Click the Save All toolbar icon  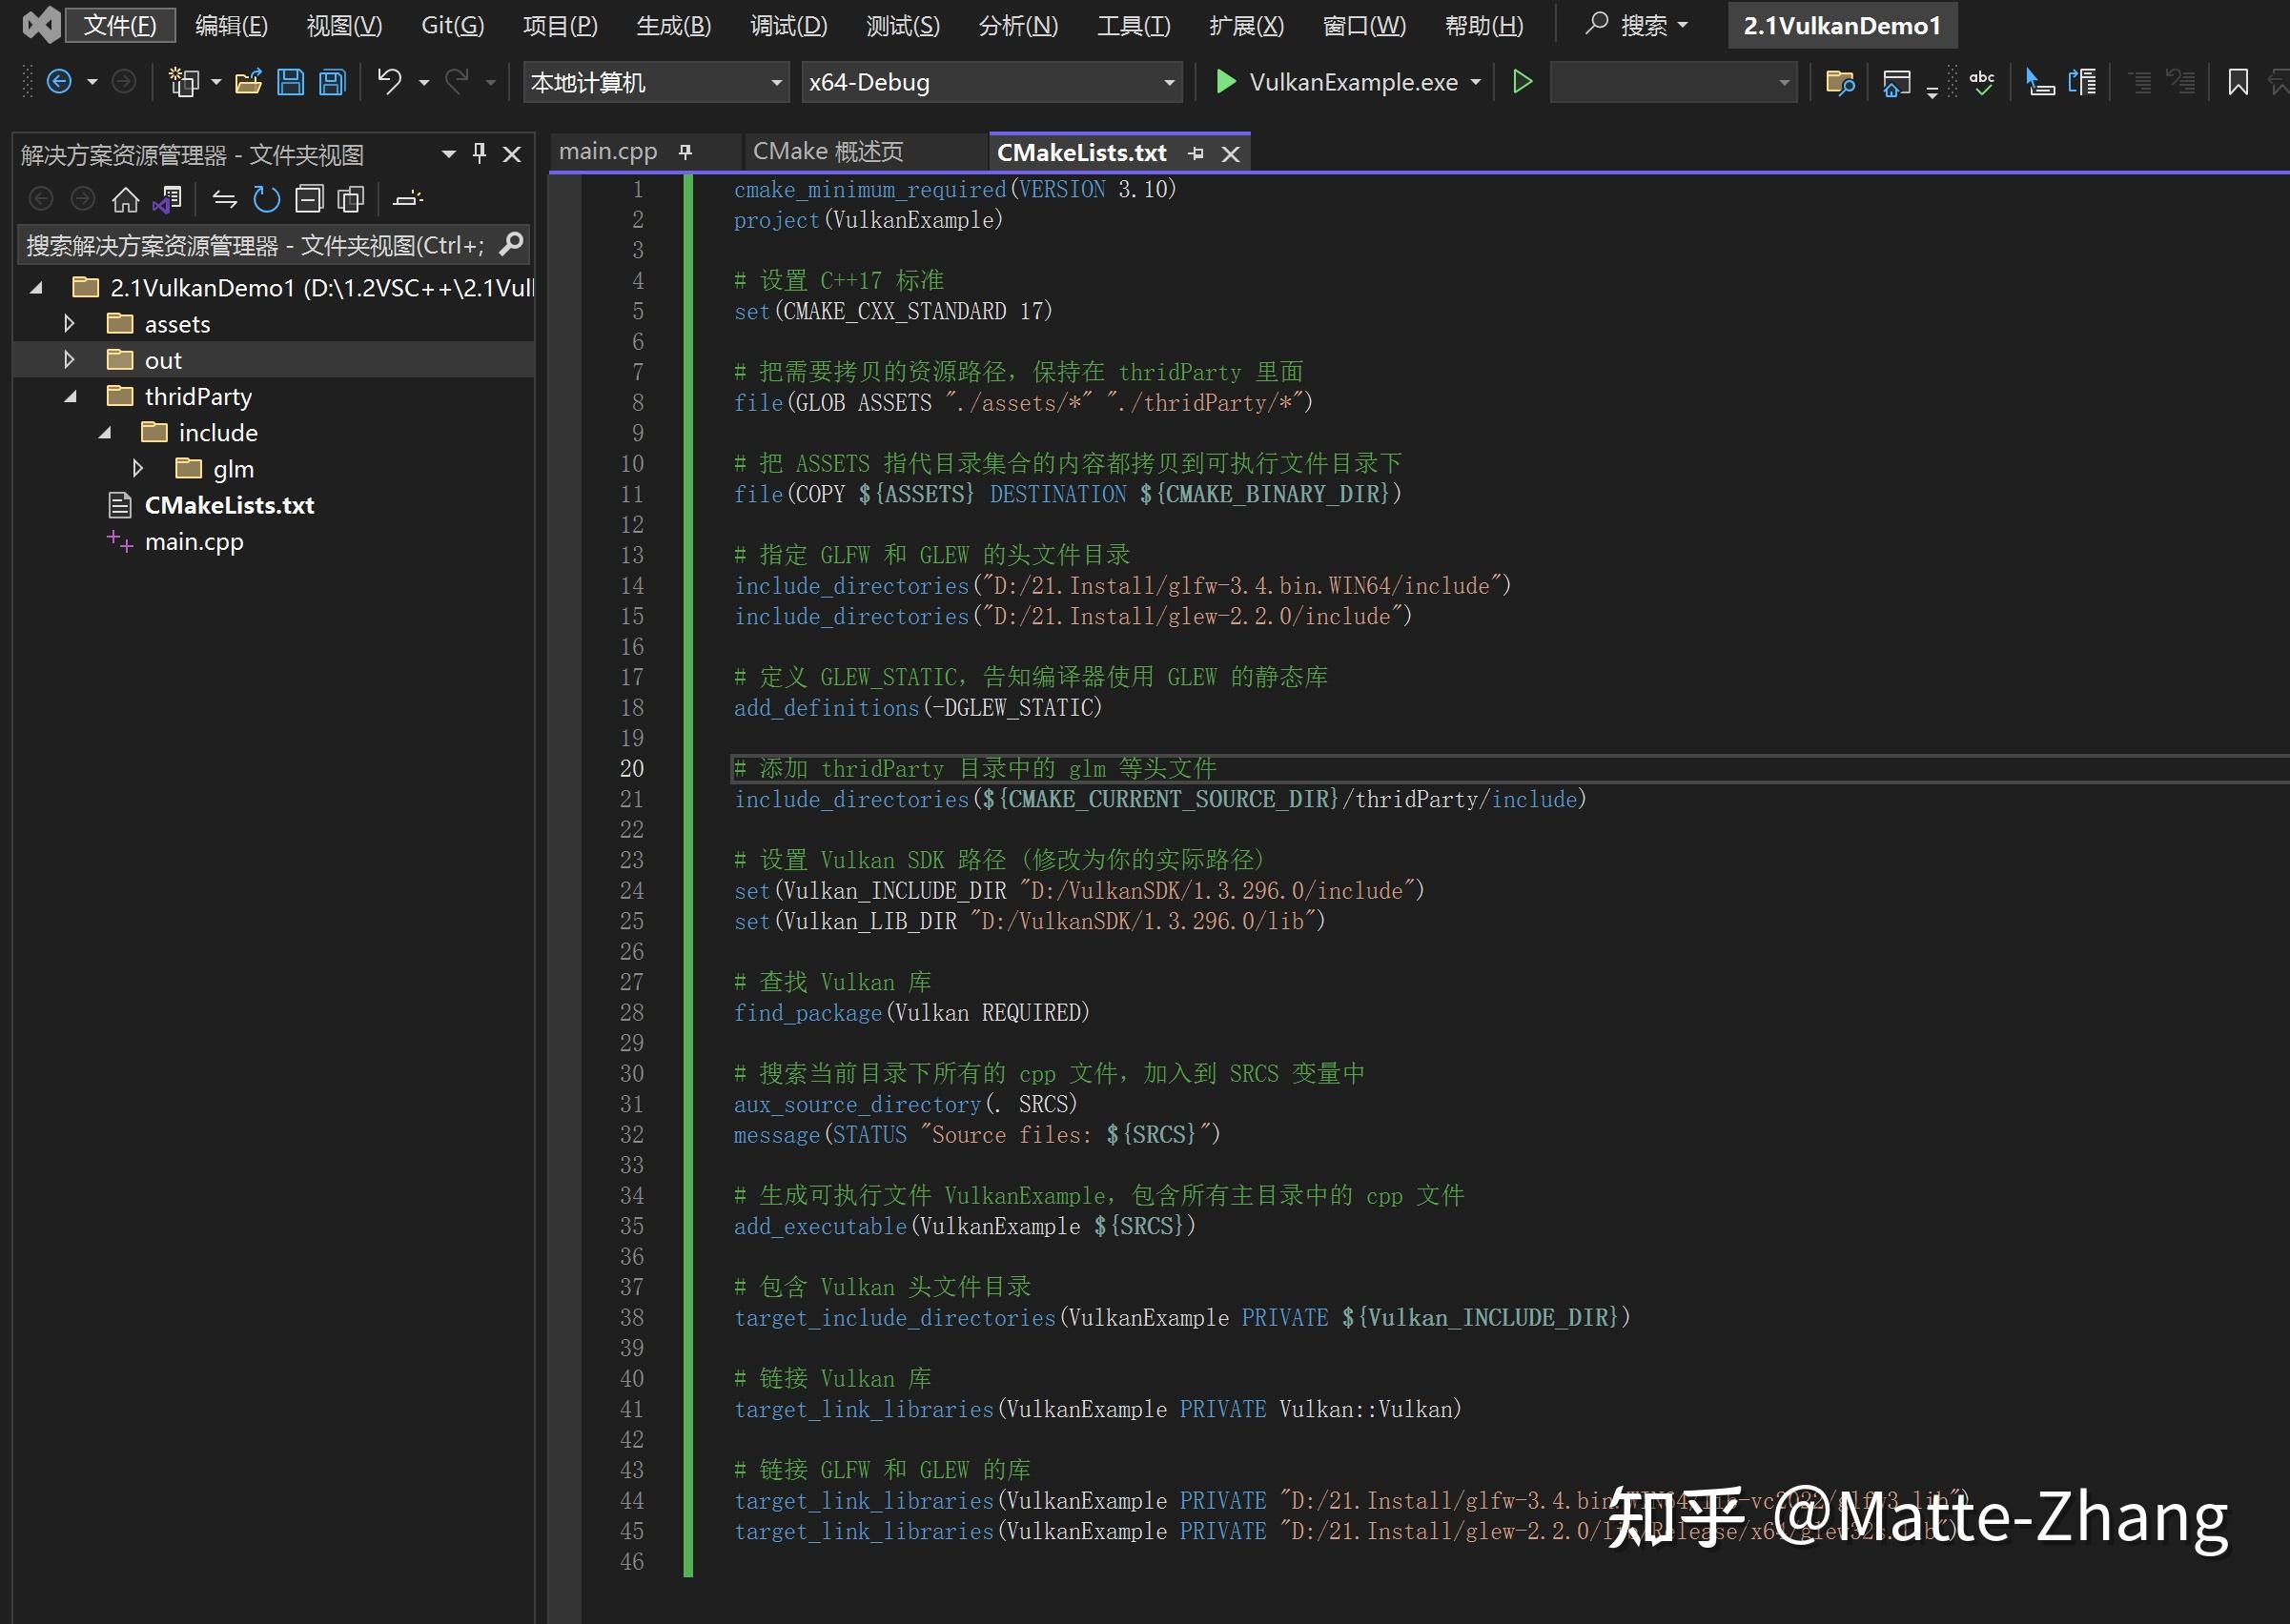(332, 82)
